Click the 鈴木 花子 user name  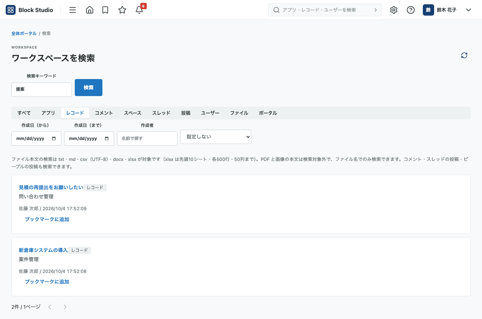(447, 10)
